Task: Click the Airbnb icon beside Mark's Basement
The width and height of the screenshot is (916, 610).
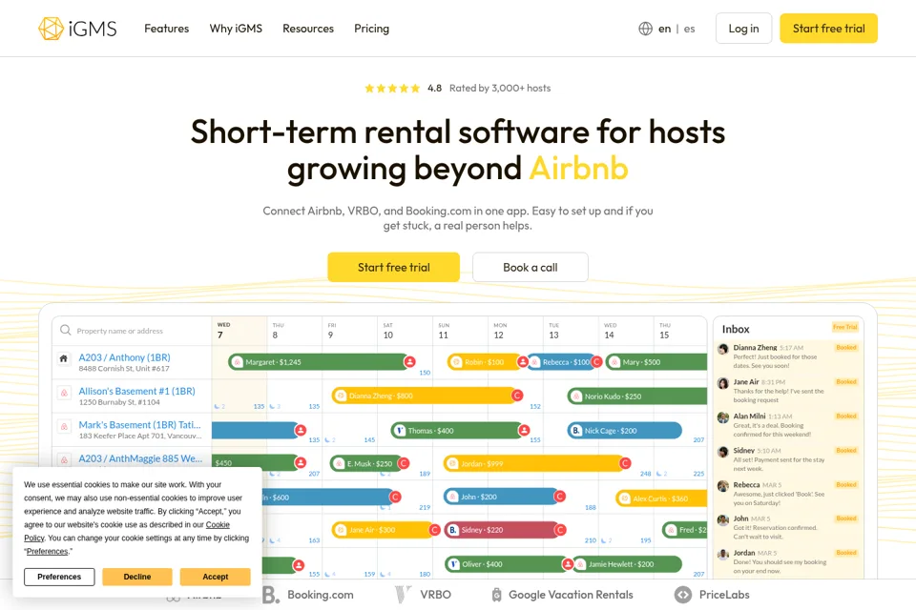Action: click(64, 426)
